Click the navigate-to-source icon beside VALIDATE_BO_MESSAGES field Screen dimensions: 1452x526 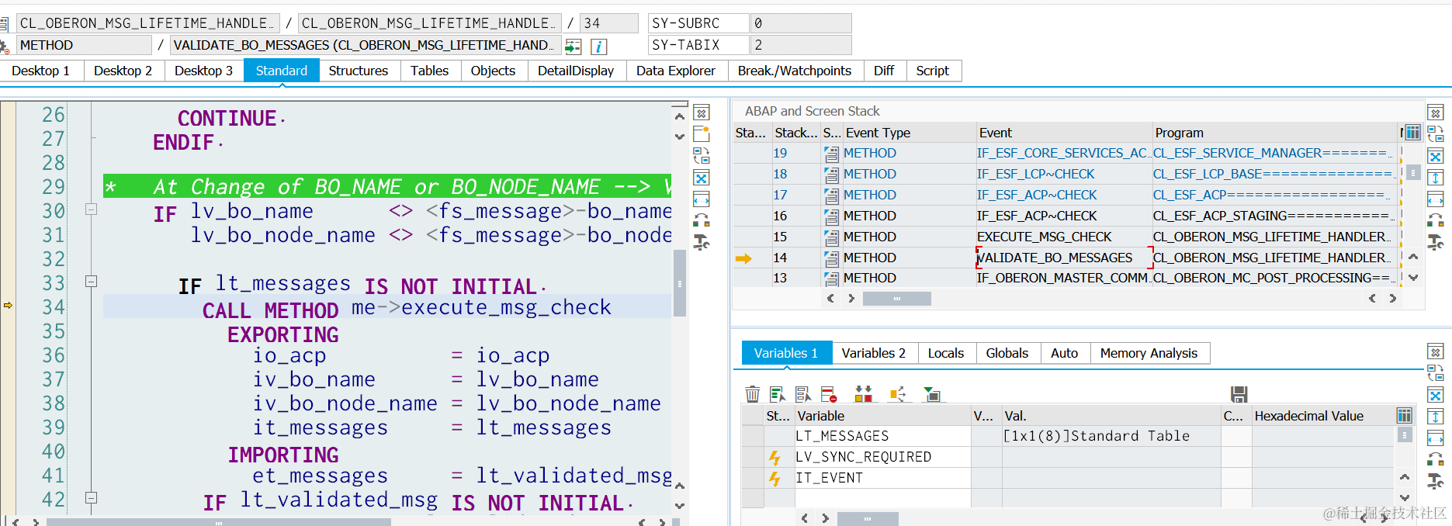point(573,47)
